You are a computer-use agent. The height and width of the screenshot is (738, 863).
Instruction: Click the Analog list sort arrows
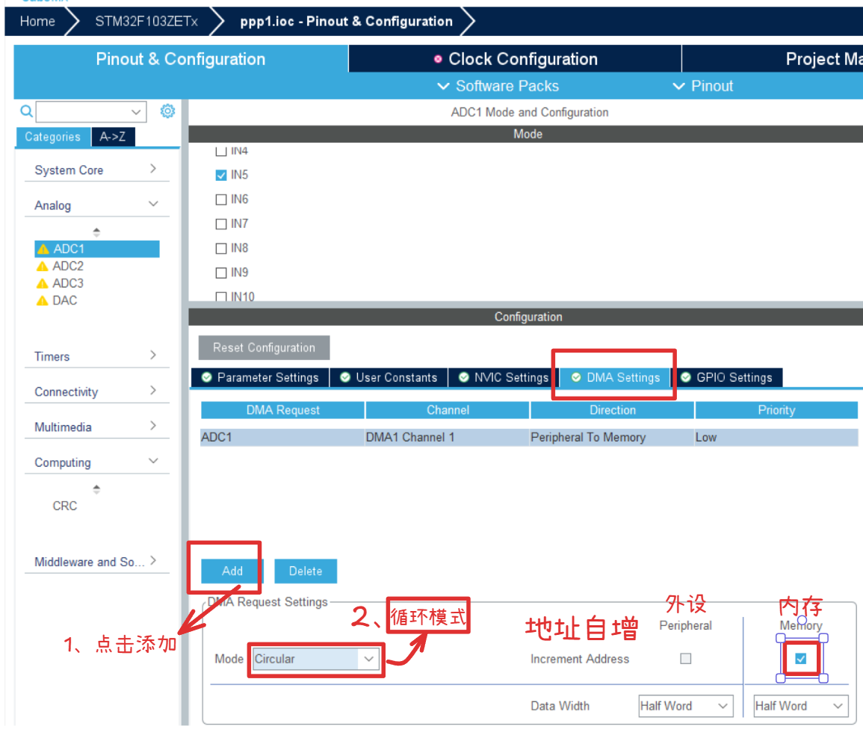[x=96, y=232]
